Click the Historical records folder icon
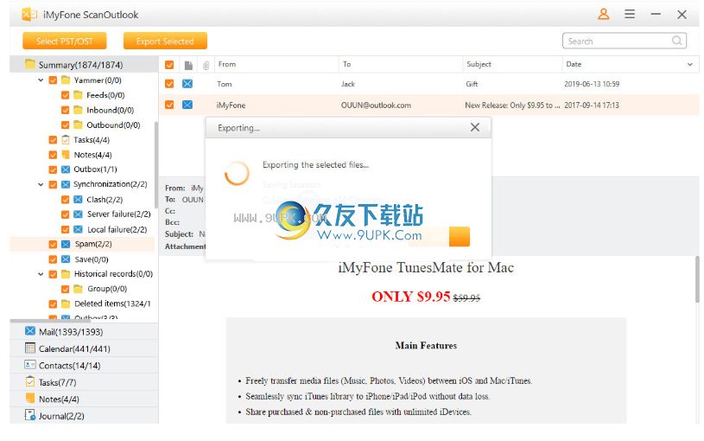704x441 pixels. coord(66,274)
